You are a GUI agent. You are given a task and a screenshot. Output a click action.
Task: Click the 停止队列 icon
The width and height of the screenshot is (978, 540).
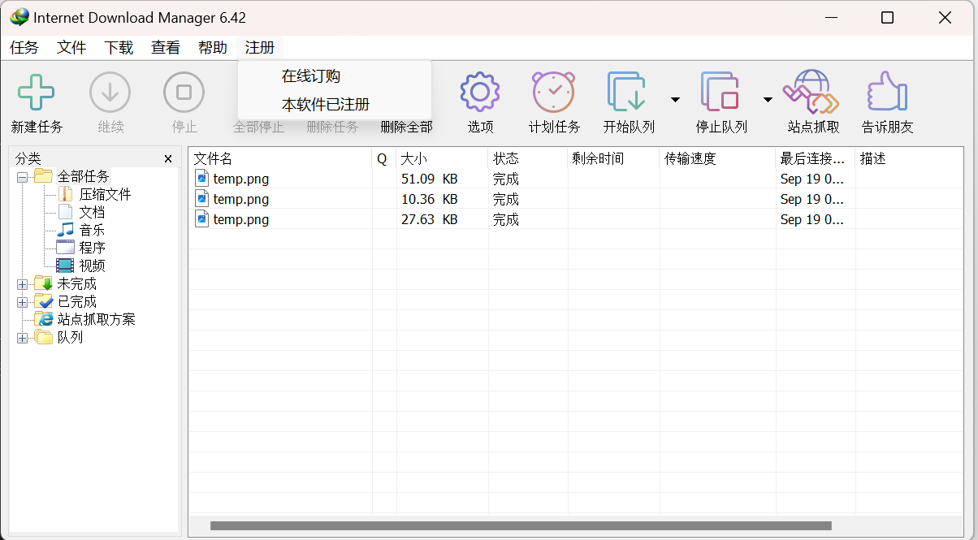pos(721,92)
